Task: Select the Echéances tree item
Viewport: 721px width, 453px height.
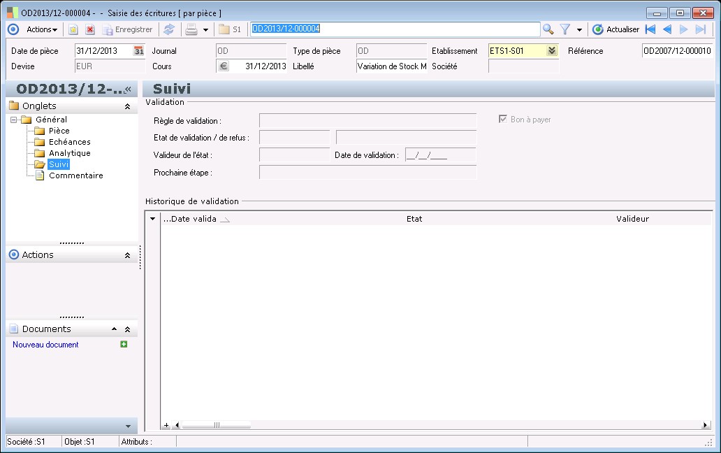Action: point(69,142)
